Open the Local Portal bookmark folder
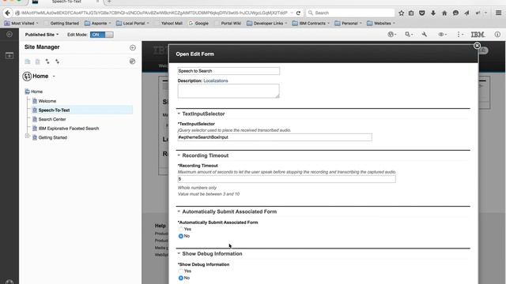 (x=132, y=23)
